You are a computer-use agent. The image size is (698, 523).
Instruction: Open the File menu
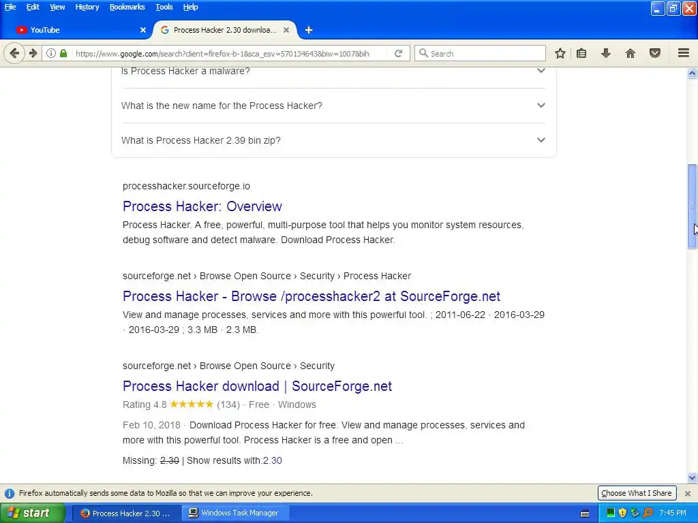[x=10, y=7]
